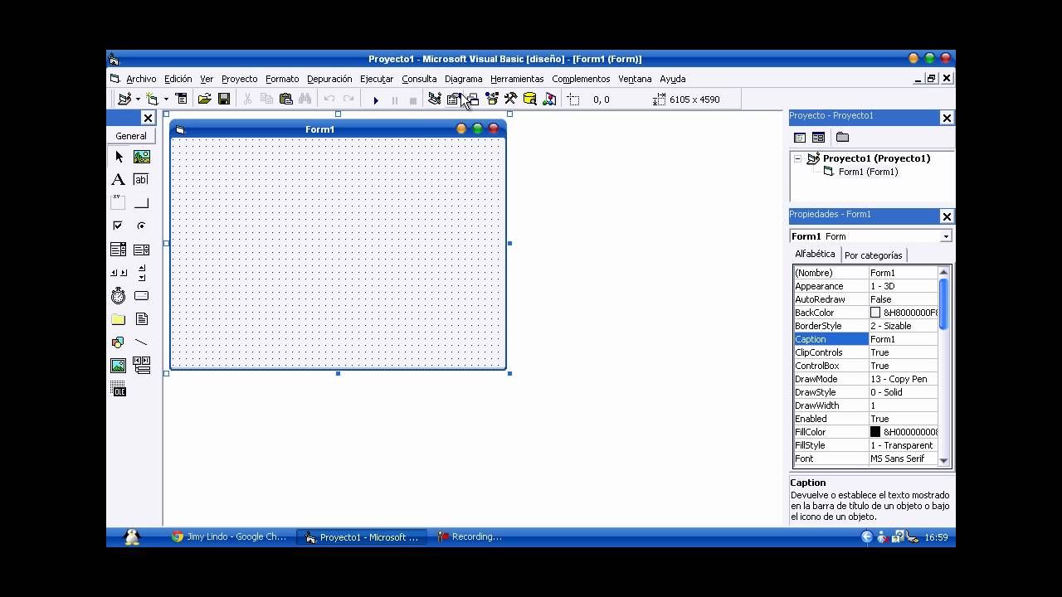Image resolution: width=1062 pixels, height=597 pixels.
Task: Select the PictureBox control tool
Action: (141, 156)
